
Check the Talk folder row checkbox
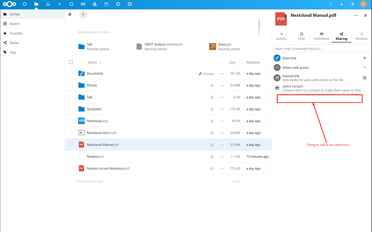71,97
